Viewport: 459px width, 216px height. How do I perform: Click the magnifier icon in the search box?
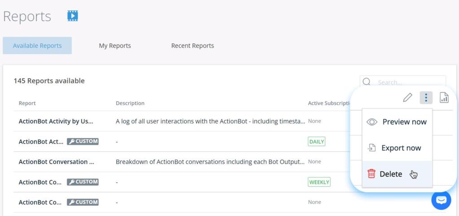click(367, 82)
